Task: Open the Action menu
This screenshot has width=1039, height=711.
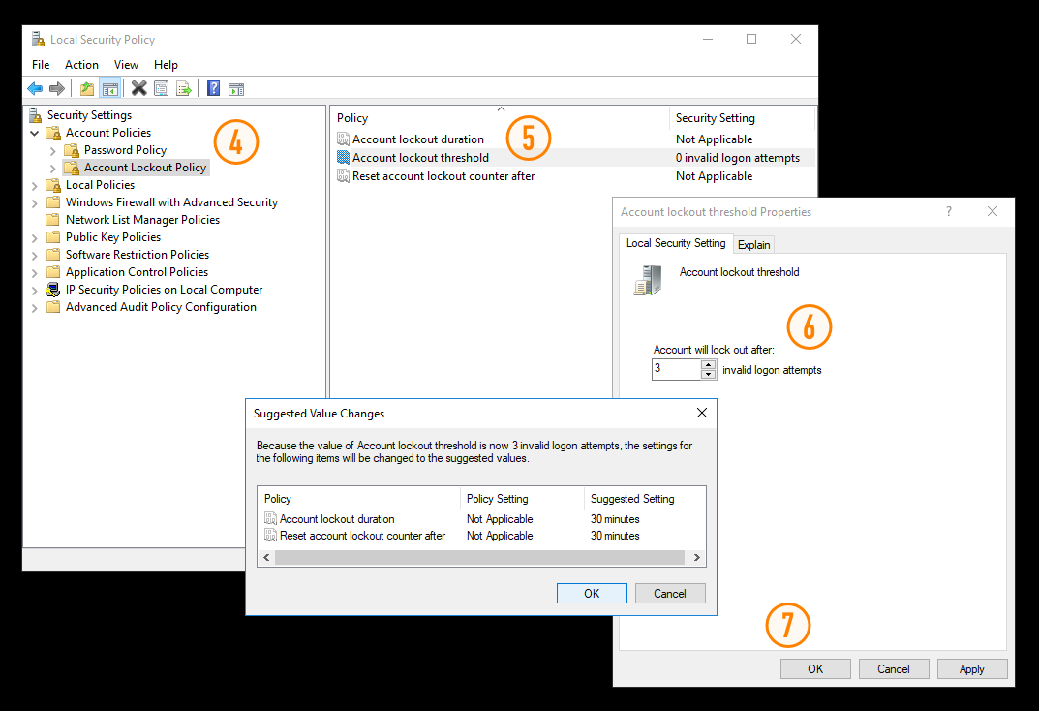Action: click(81, 65)
